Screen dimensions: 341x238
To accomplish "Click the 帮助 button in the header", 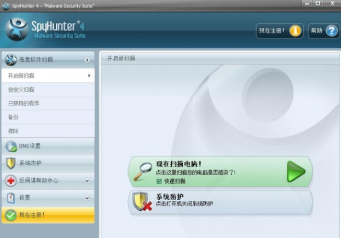I will 317,31.
